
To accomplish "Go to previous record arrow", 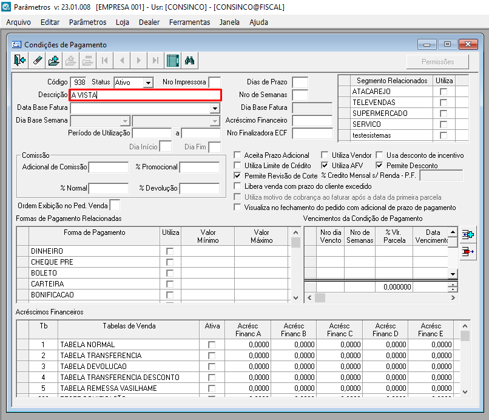I will (122, 60).
